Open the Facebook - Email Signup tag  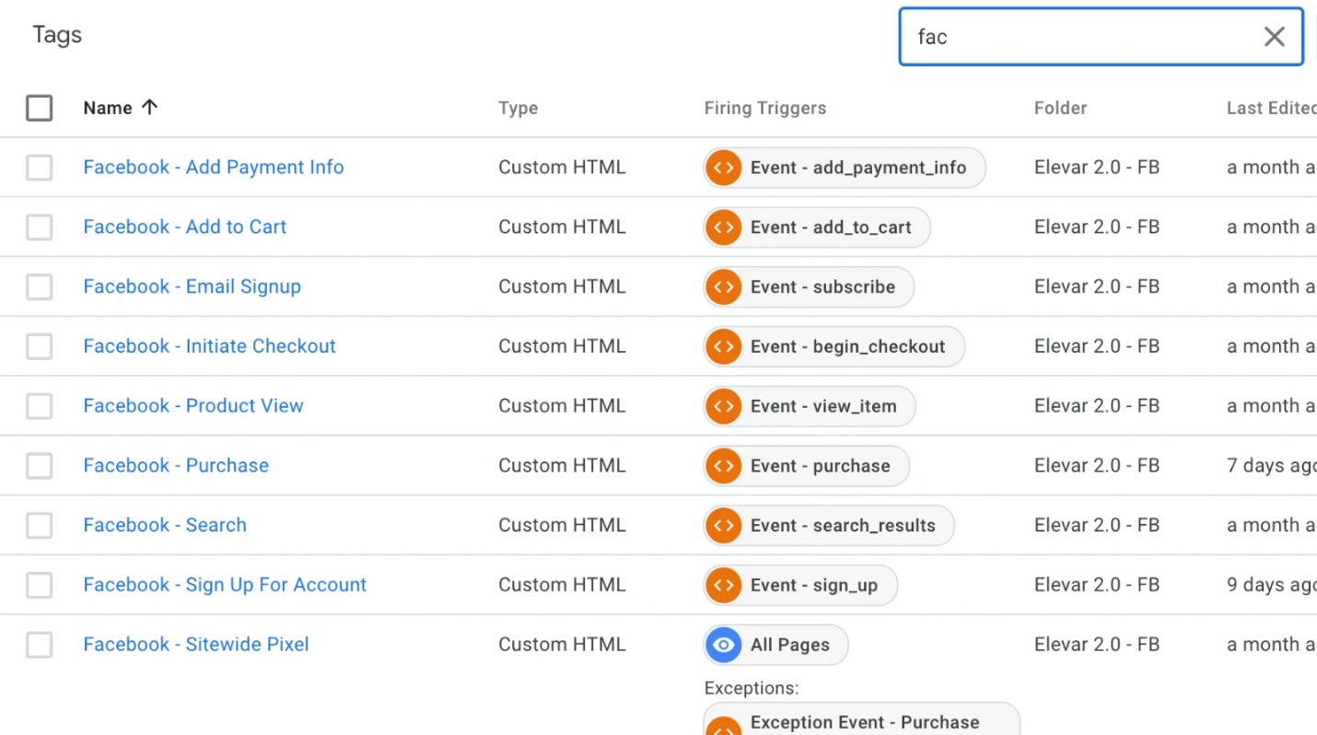[192, 286]
